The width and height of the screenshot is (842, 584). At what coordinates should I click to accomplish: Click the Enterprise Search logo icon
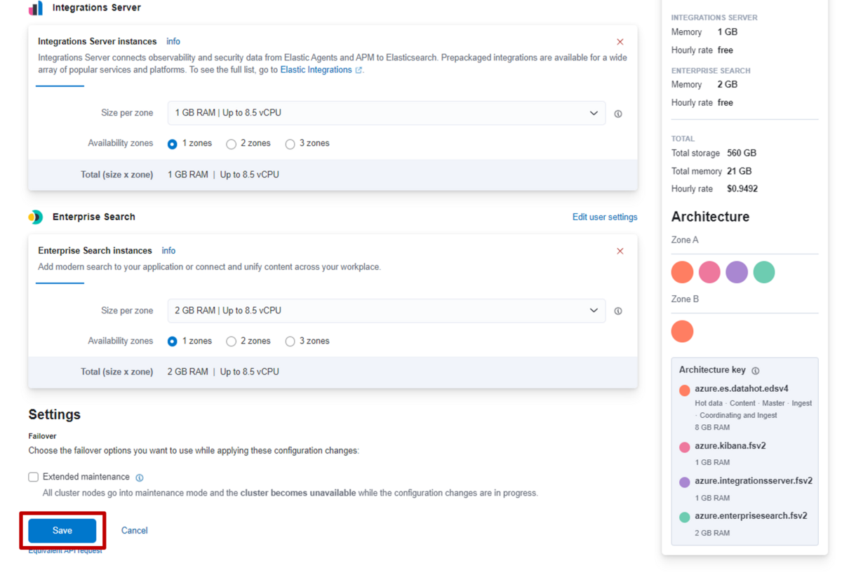(x=36, y=217)
